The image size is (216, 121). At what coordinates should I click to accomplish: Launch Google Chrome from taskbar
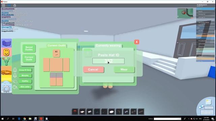pyautogui.click(x=25, y=119)
